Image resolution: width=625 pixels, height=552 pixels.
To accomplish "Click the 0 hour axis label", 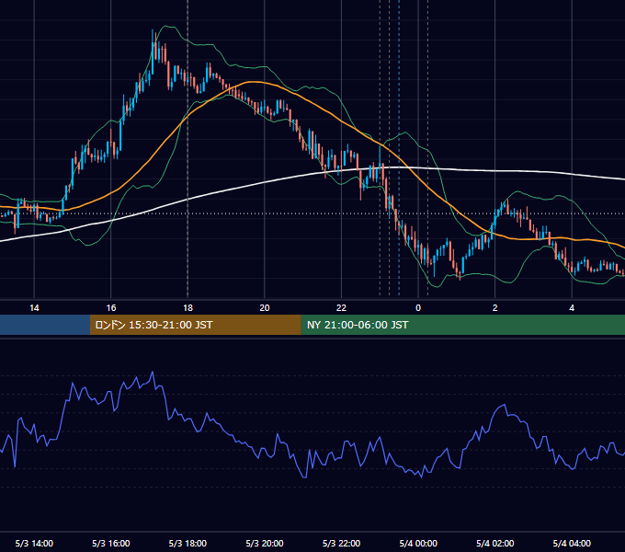I will (x=418, y=308).
